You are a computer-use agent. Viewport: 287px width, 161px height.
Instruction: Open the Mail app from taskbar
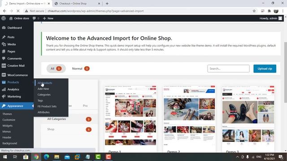tap(67, 157)
